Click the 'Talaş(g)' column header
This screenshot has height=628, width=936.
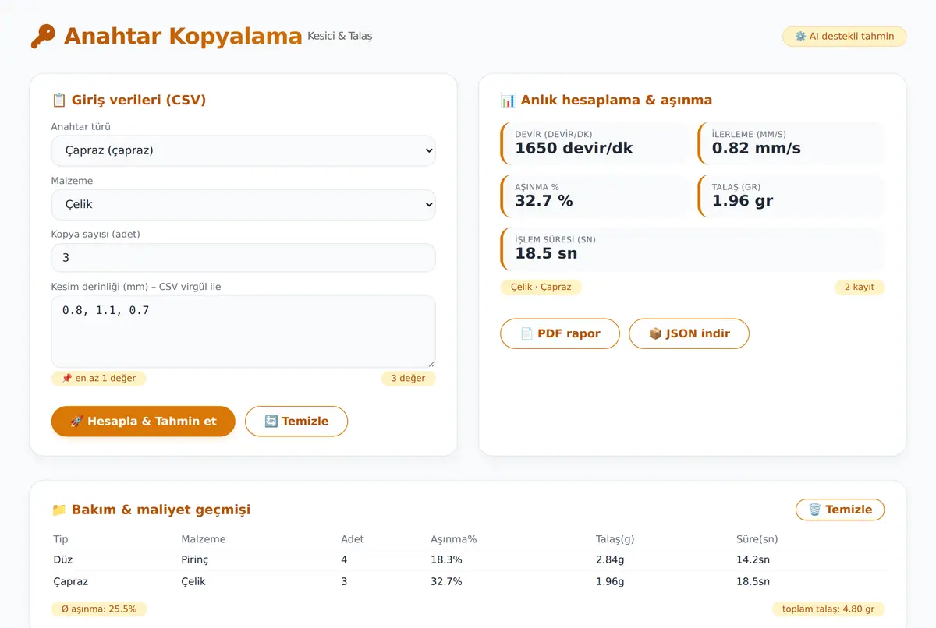click(615, 539)
